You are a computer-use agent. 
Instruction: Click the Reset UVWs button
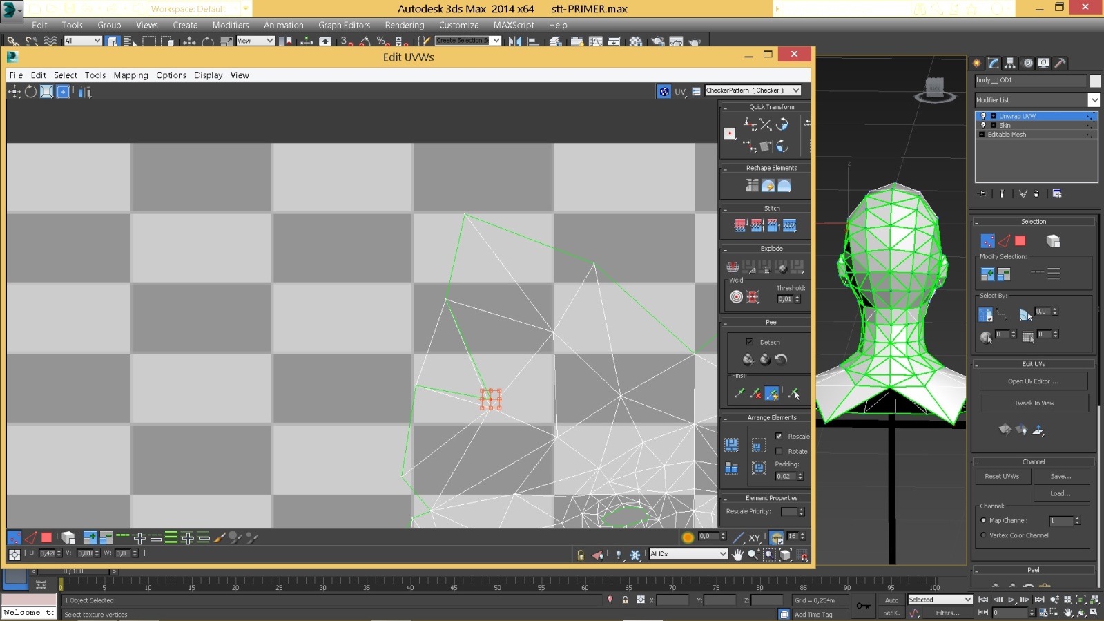1002,476
